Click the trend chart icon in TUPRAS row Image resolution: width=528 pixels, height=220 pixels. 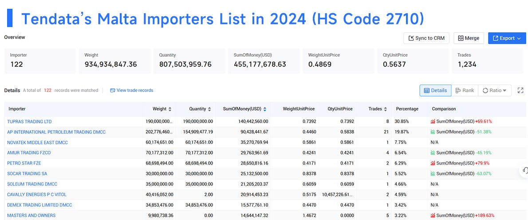[433, 122]
